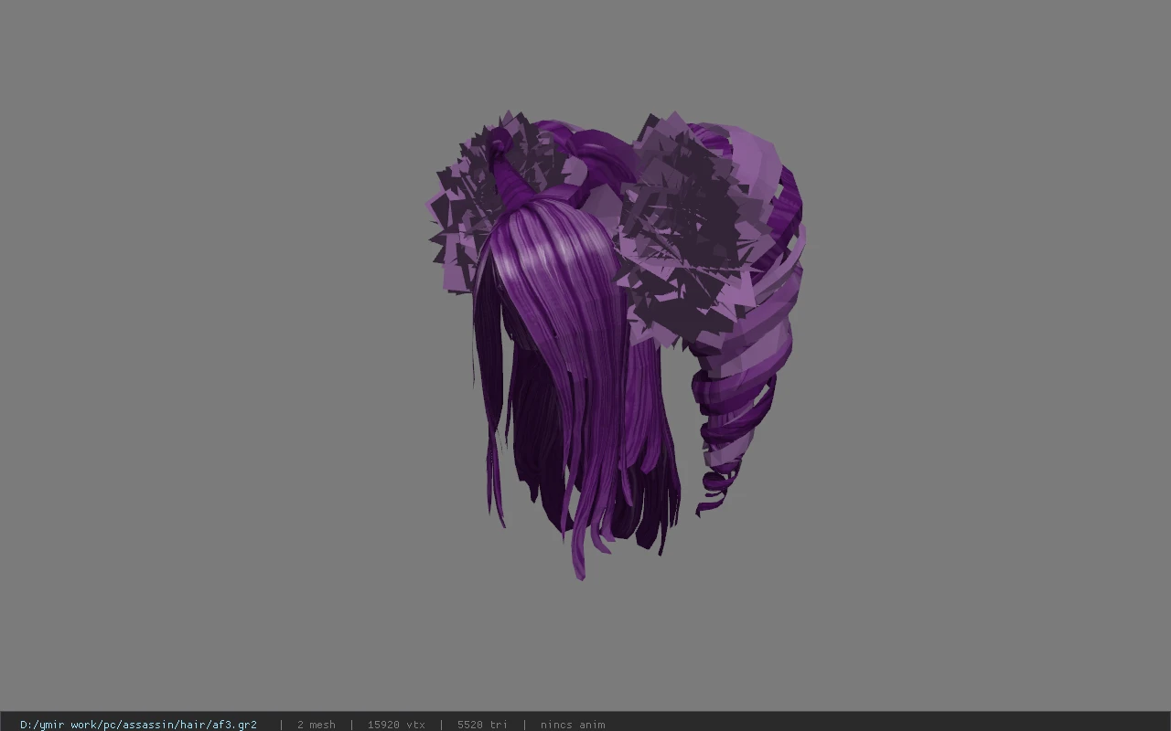Click the '15920 vtx' vertex count
The width and height of the screenshot is (1171, 731).
pos(396,725)
